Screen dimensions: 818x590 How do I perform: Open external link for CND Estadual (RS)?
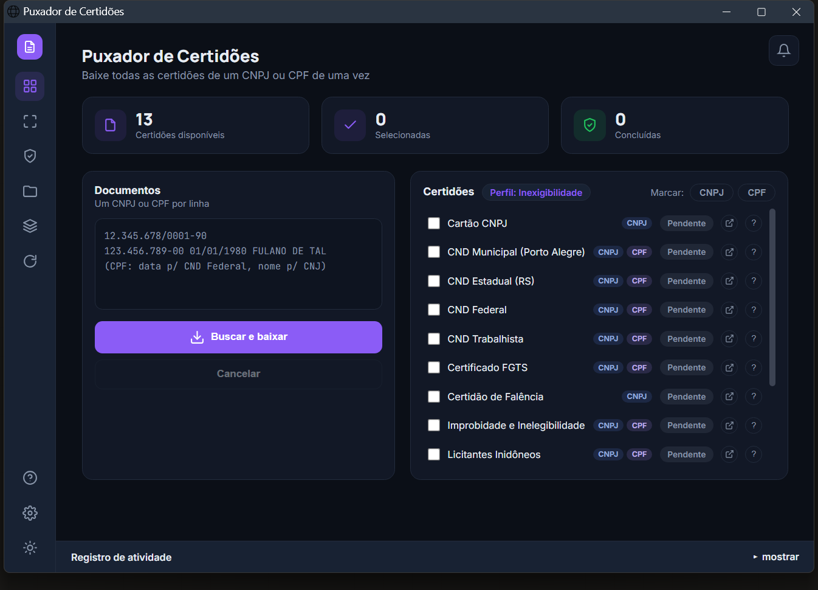coord(729,281)
